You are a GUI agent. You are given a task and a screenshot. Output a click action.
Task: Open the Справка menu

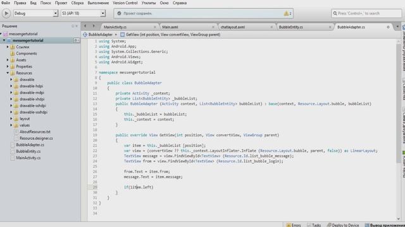click(x=180, y=3)
